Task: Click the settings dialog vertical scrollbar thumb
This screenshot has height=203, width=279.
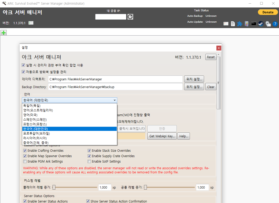Action: [x=218, y=83]
